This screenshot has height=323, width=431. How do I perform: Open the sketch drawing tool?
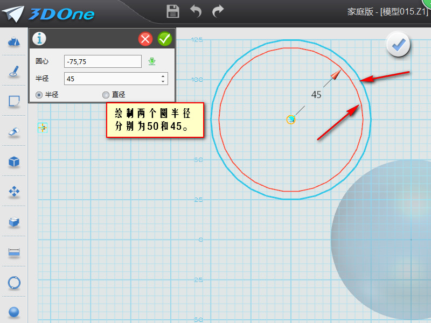pyautogui.click(x=13, y=72)
